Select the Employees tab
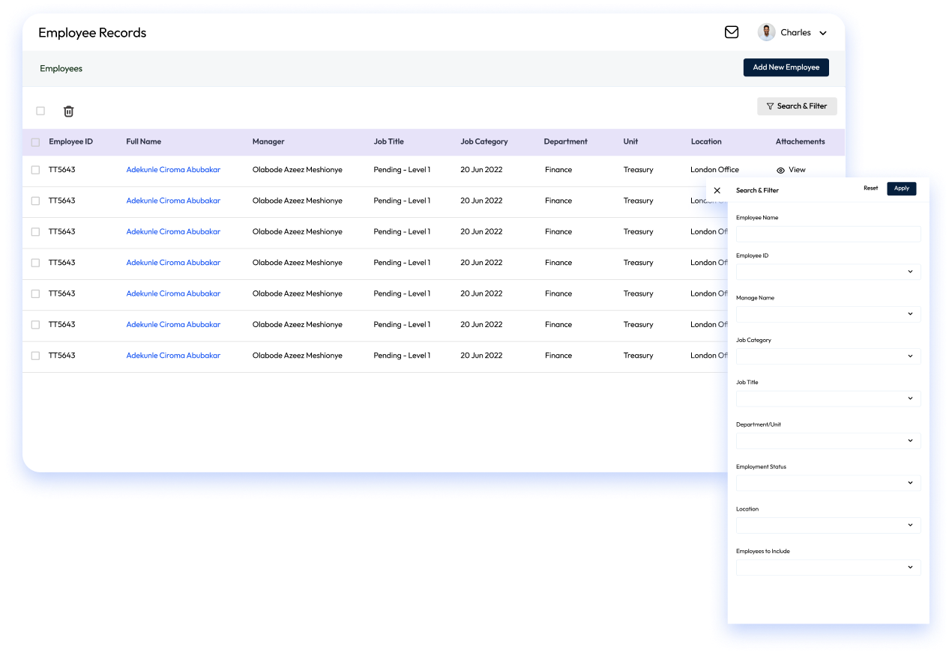Image resolution: width=949 pixels, height=652 pixels. (x=61, y=69)
